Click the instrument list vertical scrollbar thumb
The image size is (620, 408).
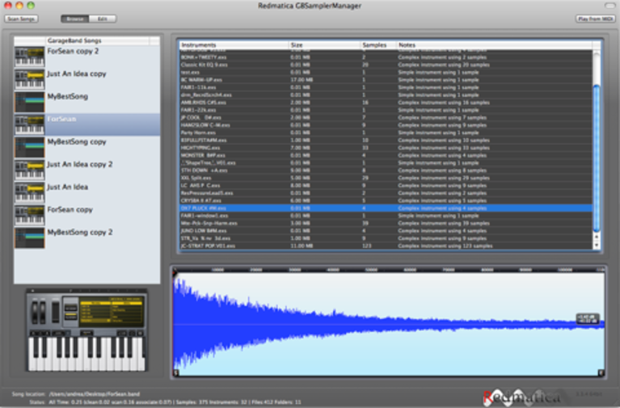coord(597,158)
